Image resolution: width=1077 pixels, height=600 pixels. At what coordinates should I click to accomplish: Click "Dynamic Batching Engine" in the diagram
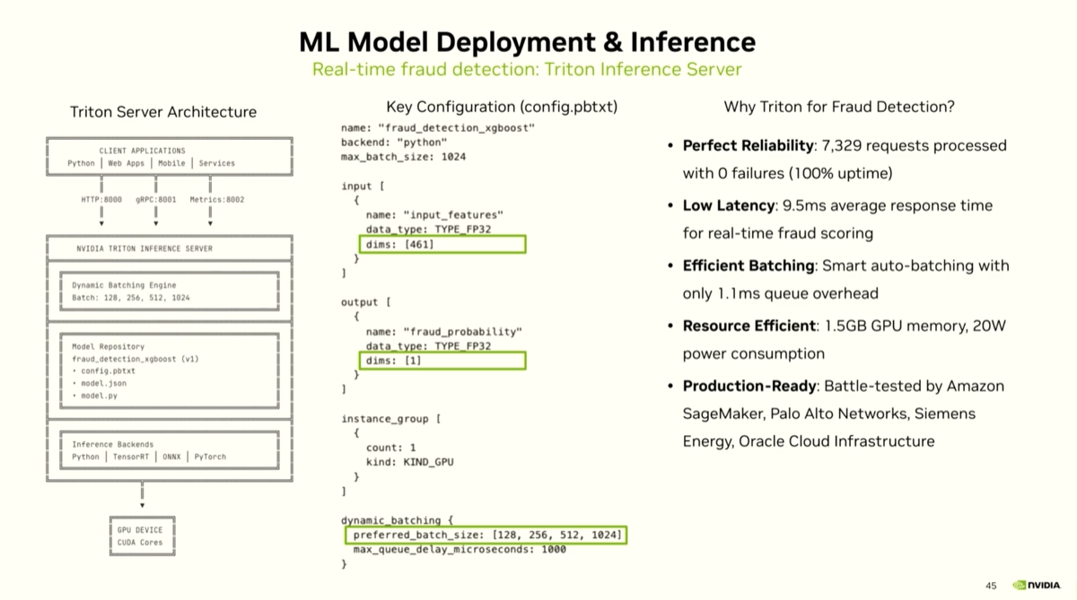click(x=124, y=285)
